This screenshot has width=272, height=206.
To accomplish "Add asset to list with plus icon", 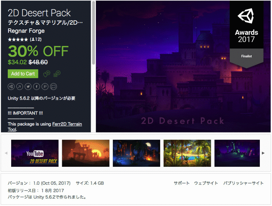I will 57,74.
